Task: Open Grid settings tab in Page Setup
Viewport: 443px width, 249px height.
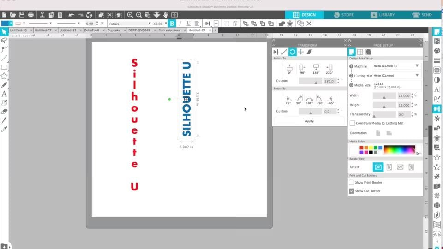Action: (359, 52)
